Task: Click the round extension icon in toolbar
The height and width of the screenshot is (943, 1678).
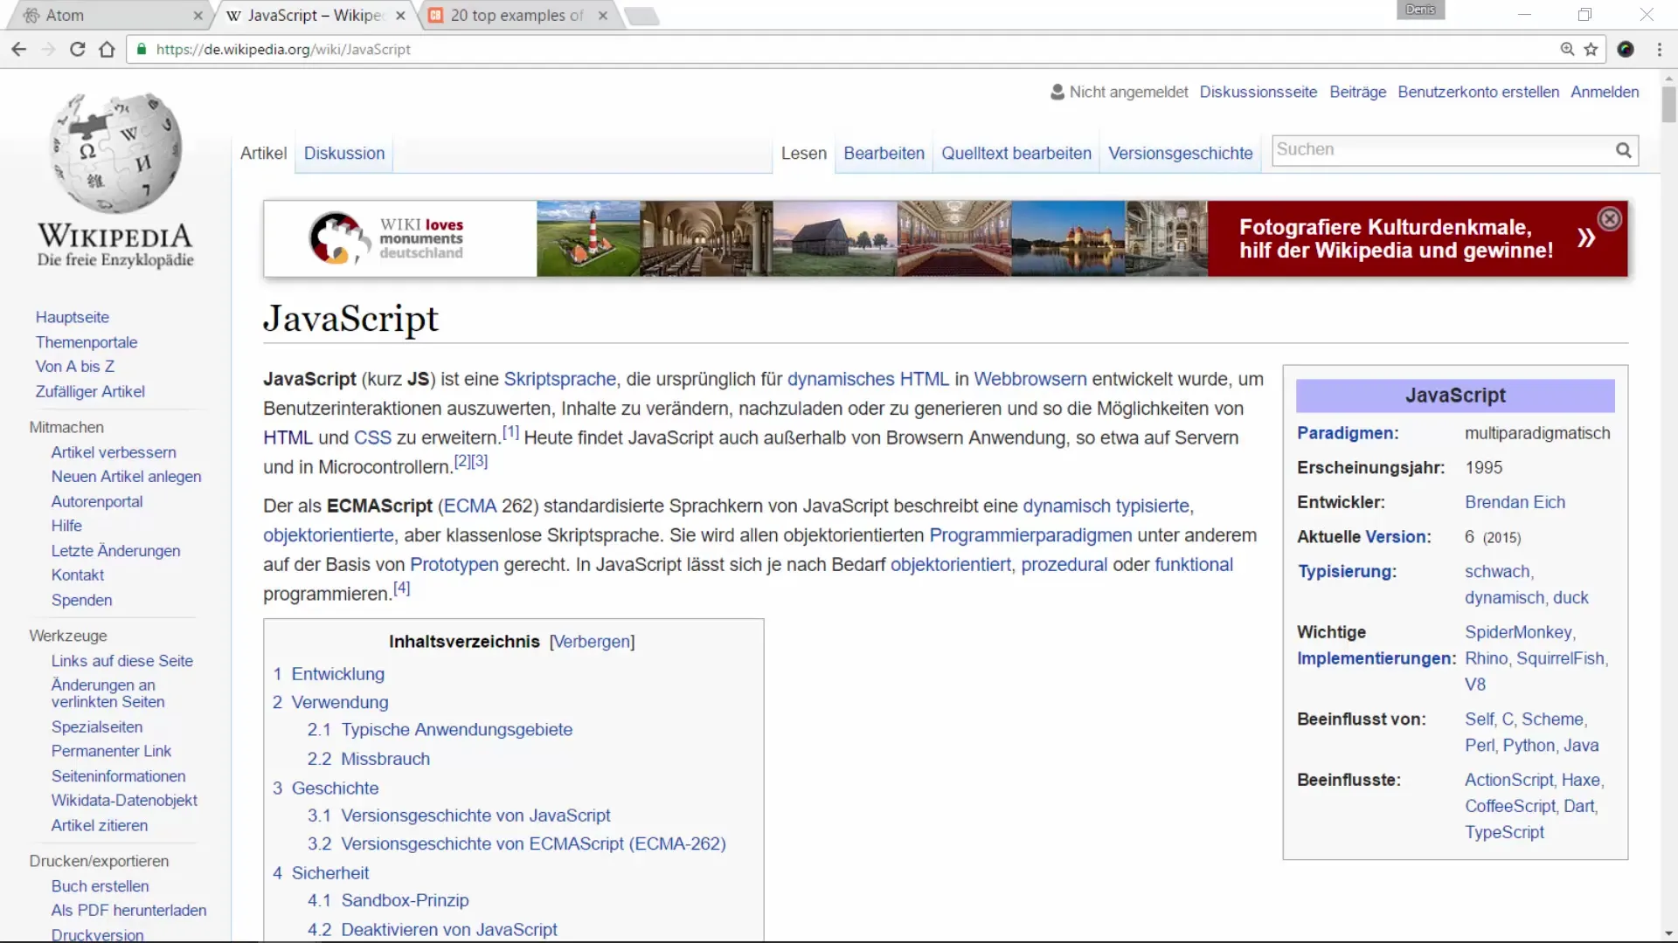Action: (1626, 50)
